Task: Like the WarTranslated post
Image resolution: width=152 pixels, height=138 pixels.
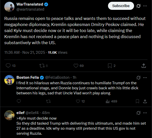Action: pyautogui.click(x=76, y=66)
